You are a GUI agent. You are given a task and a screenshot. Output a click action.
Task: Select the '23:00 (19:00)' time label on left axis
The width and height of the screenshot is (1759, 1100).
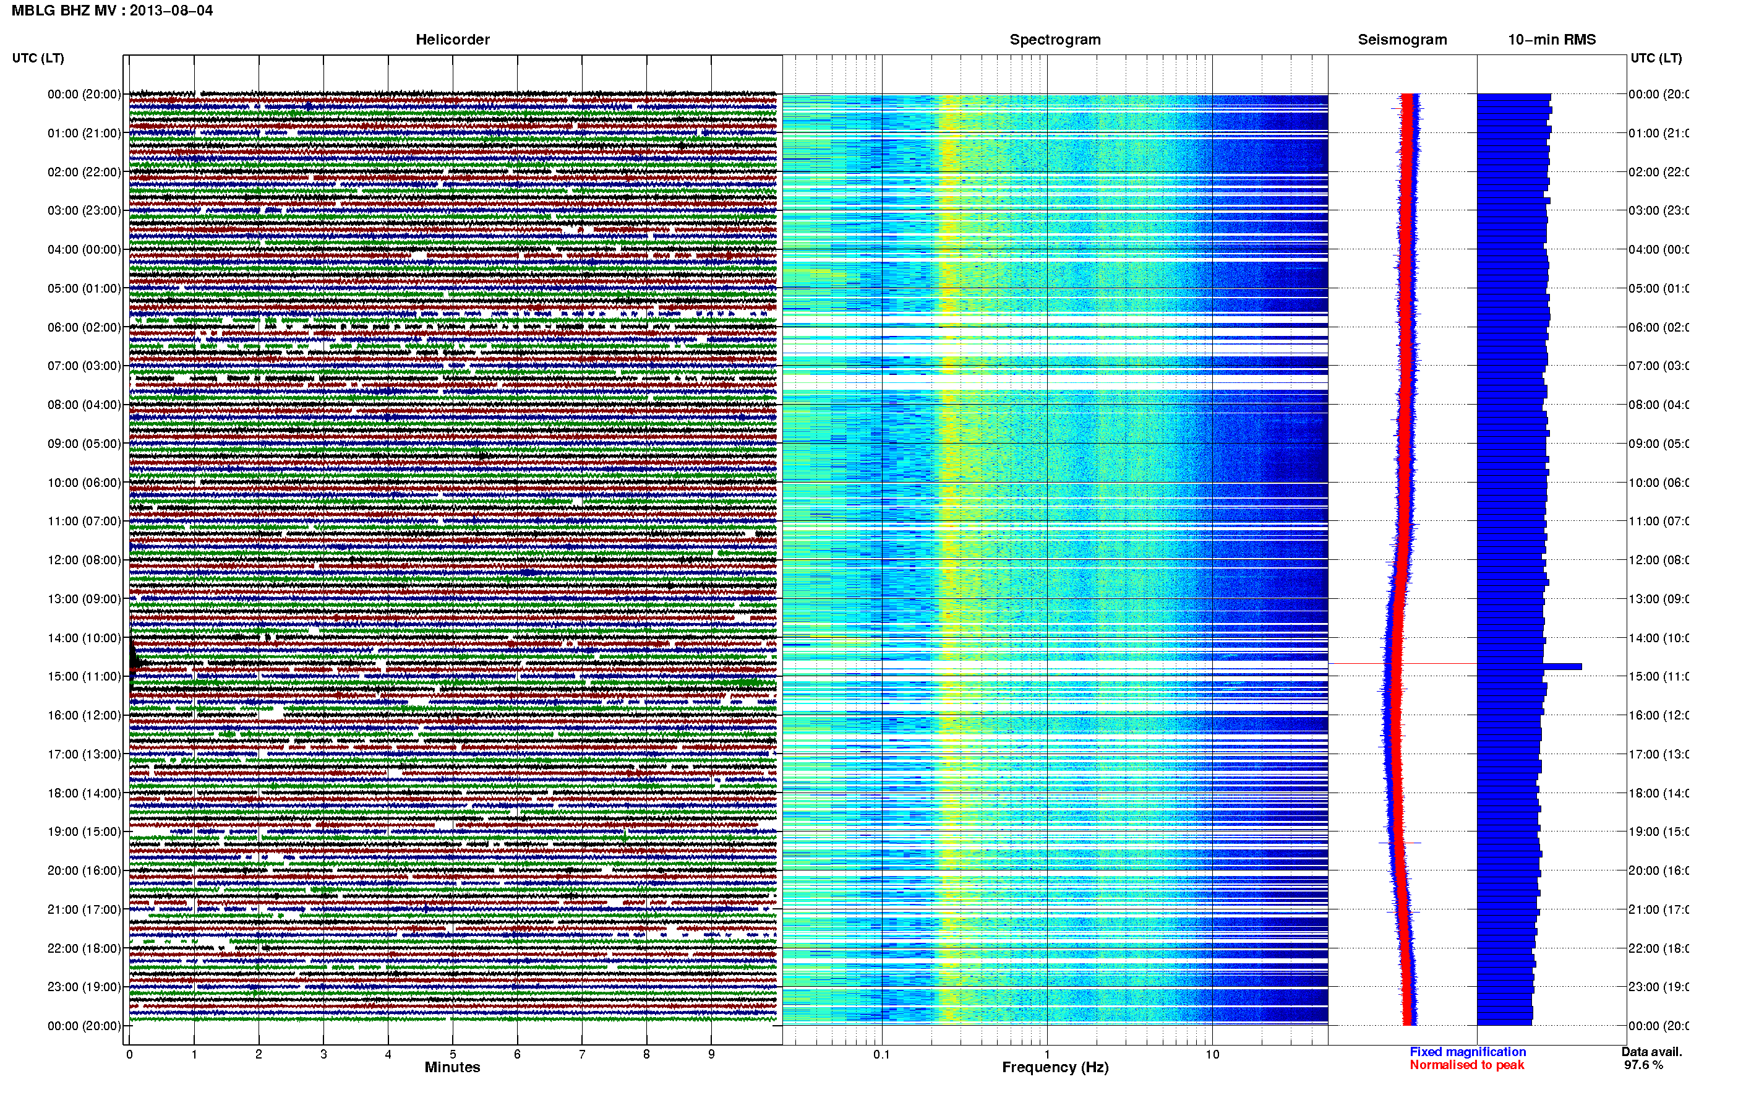pos(84,987)
